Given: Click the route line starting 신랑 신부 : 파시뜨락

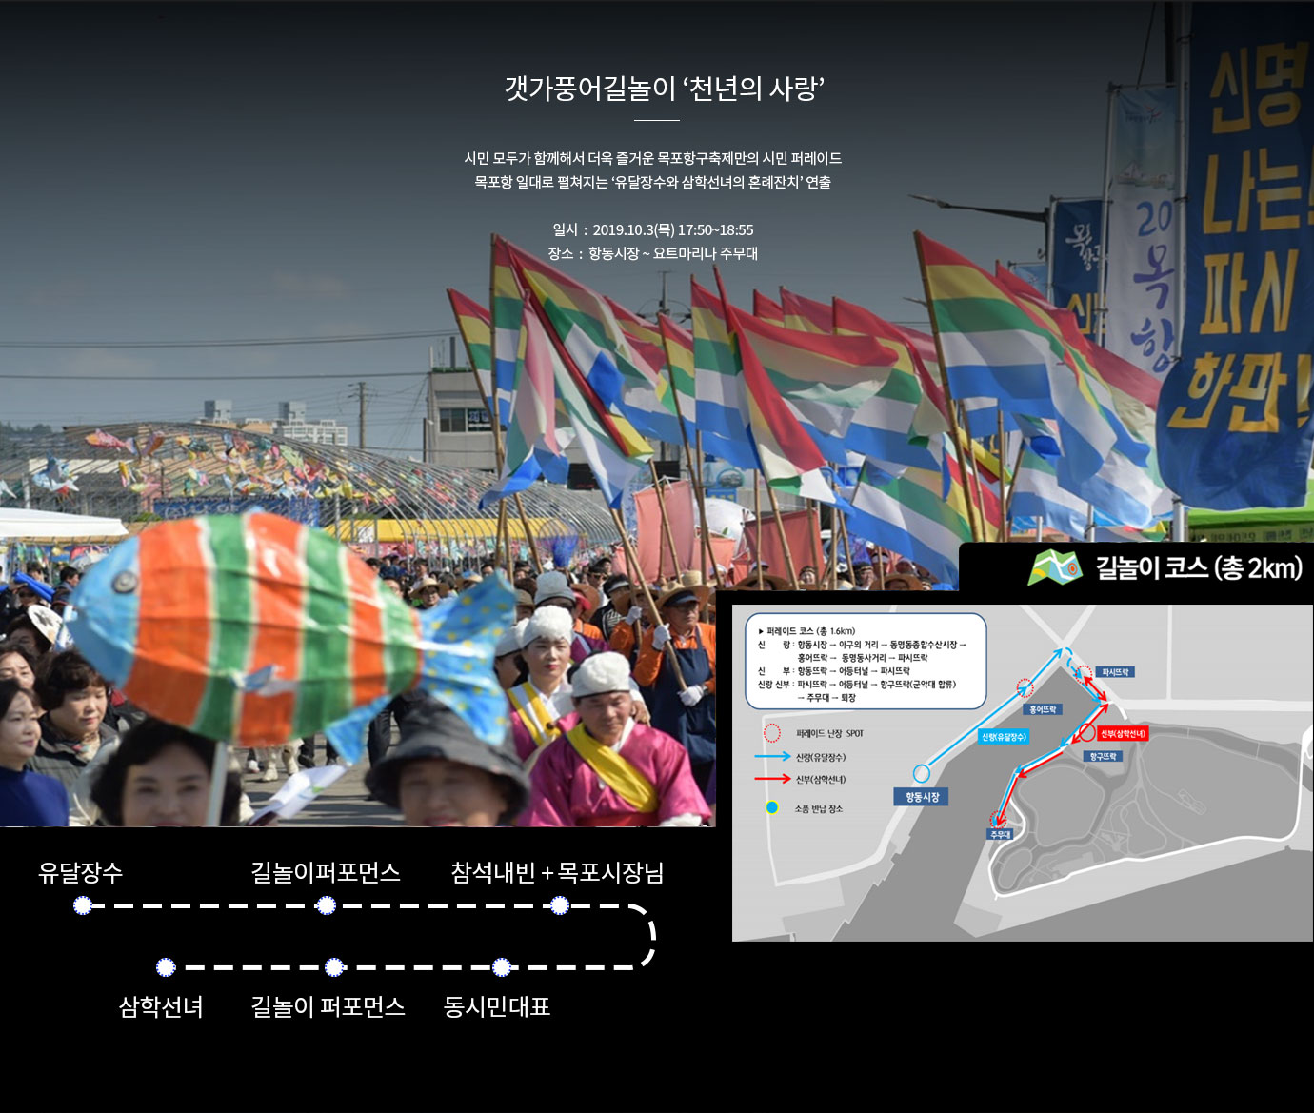Looking at the screenshot, I should 857,684.
